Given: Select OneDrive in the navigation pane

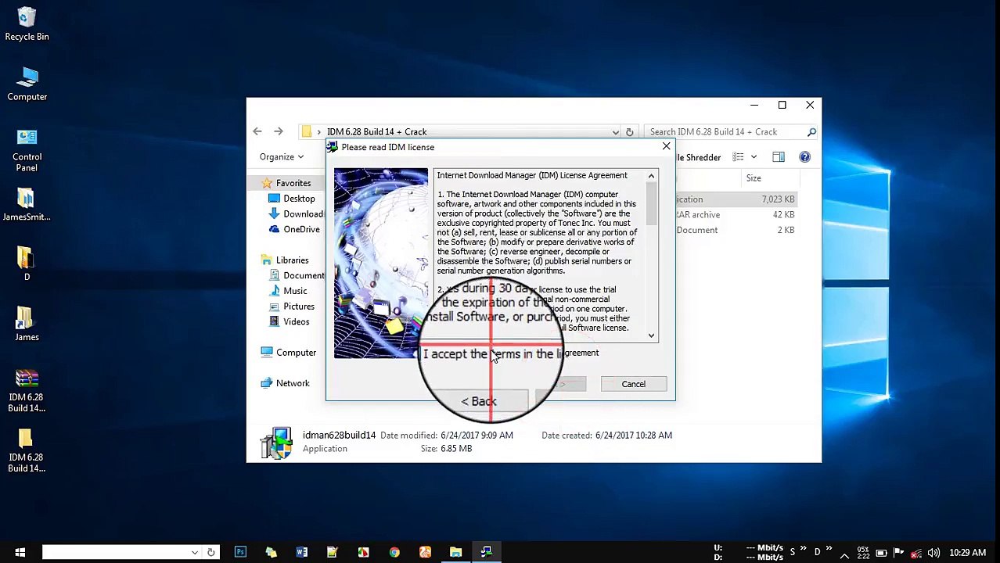Looking at the screenshot, I should click(x=294, y=229).
